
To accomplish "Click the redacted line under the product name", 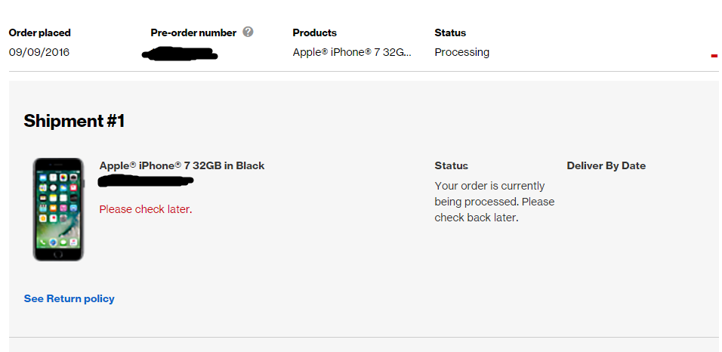I will tap(147, 181).
